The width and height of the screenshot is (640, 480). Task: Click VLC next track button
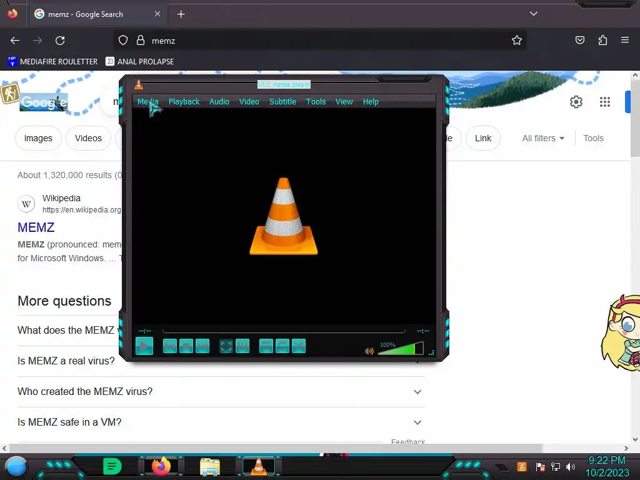[x=202, y=346]
